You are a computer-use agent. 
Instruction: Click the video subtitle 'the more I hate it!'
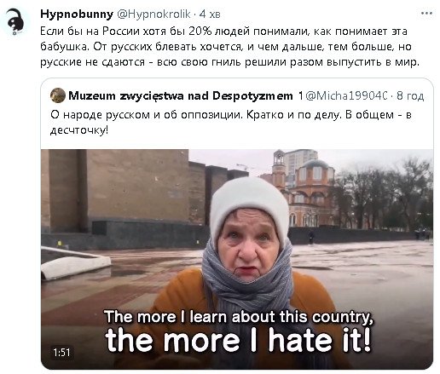(x=238, y=340)
